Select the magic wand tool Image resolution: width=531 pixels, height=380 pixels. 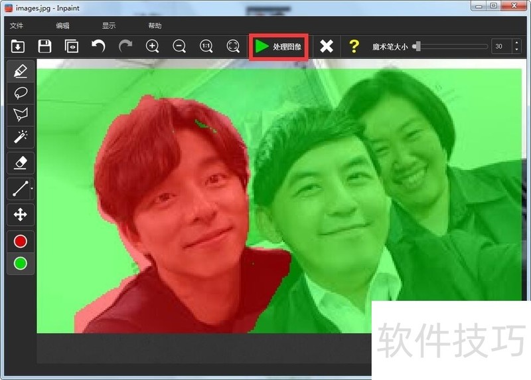21,137
